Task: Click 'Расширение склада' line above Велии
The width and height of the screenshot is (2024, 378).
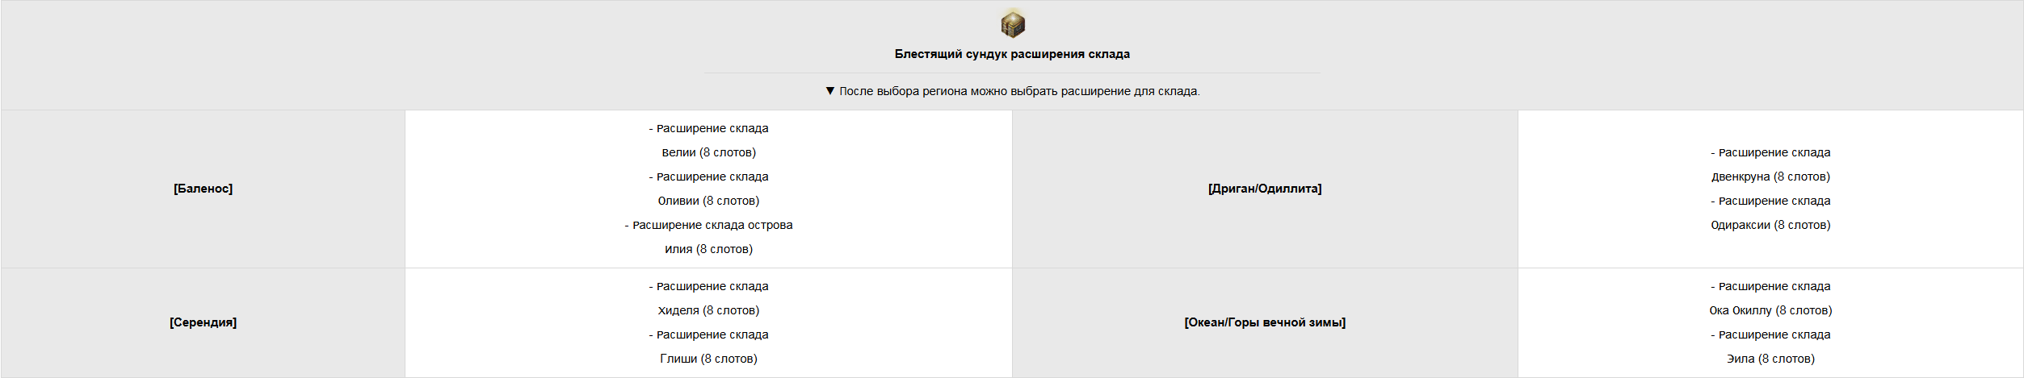Action: [708, 128]
